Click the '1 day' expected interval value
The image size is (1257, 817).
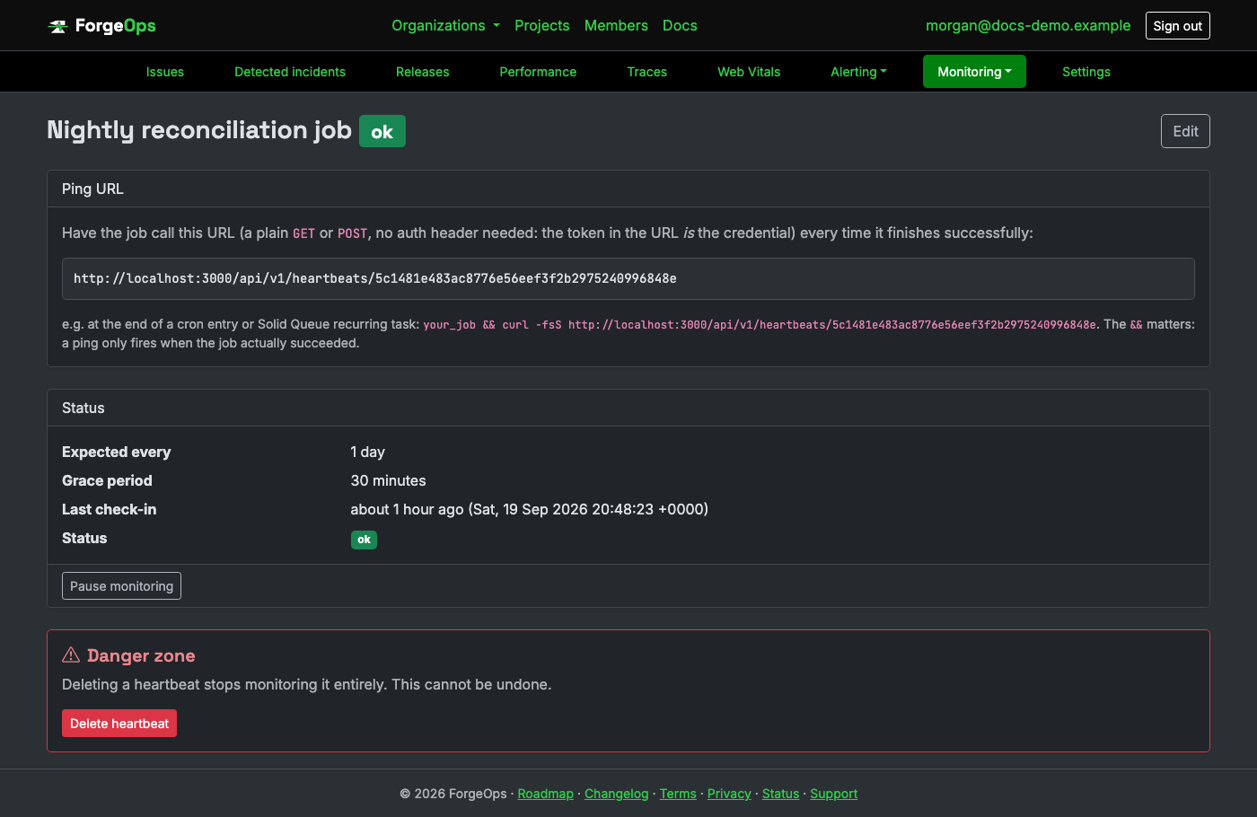[x=368, y=452]
